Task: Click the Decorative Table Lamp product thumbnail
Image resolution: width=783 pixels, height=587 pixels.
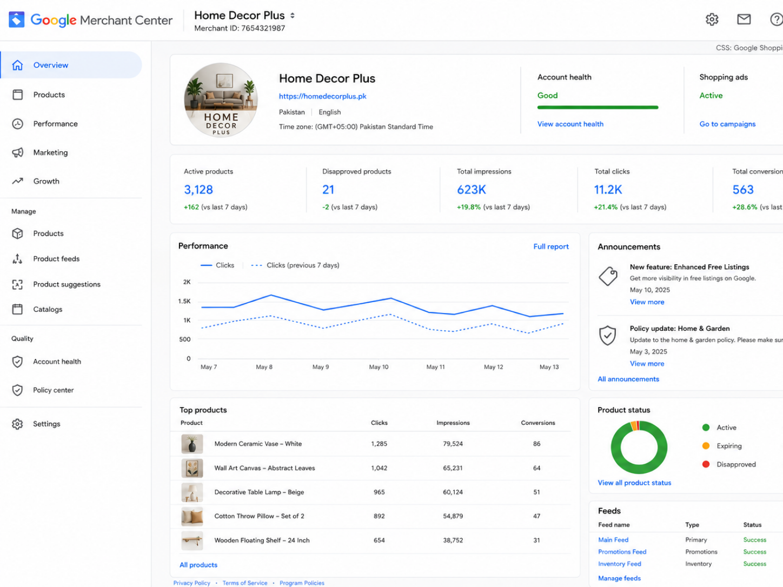Action: point(192,492)
